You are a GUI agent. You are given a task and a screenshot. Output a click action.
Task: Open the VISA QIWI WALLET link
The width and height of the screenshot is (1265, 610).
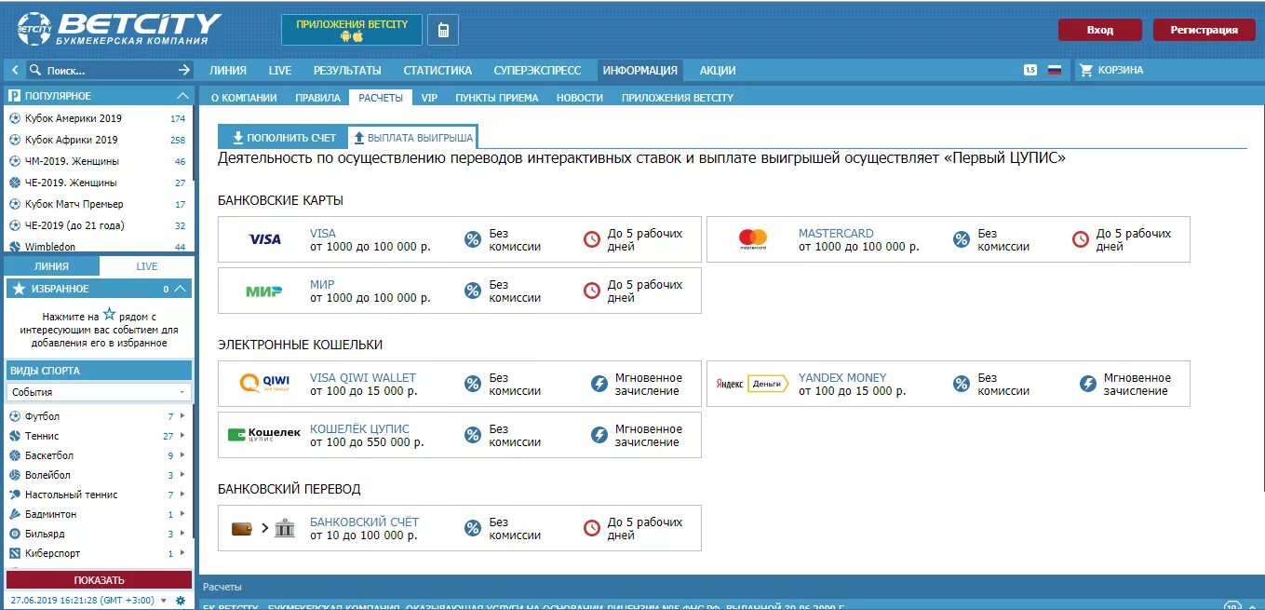(x=363, y=378)
